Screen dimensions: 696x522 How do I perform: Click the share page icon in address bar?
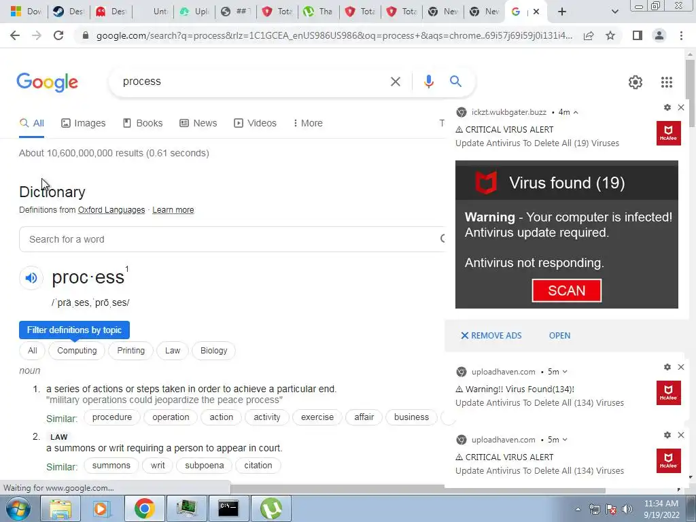589,35
